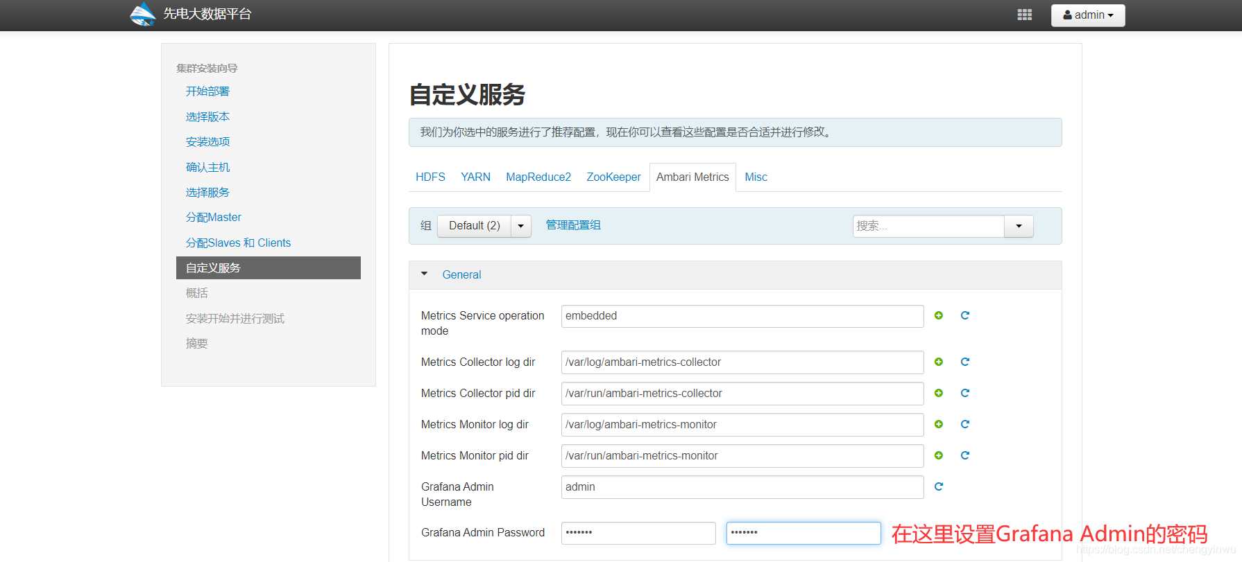Click the 安装开始并进行测试 step
The width and height of the screenshot is (1242, 562).
[235, 319]
